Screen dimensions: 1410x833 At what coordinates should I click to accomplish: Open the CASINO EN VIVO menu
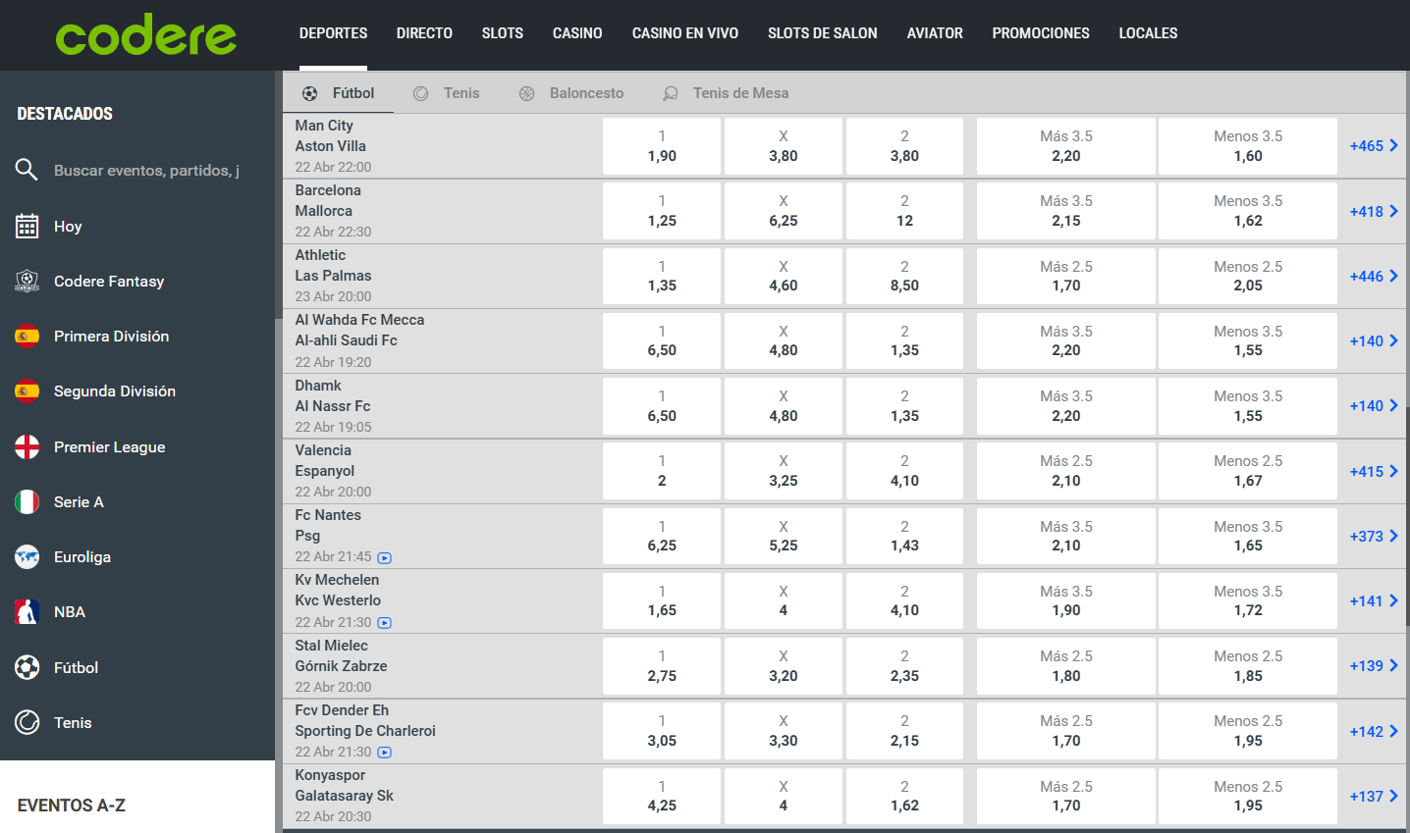(684, 33)
